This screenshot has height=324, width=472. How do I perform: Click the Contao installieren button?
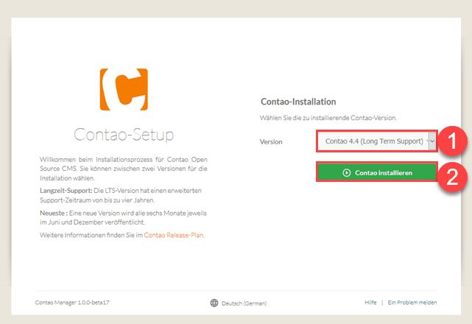click(x=377, y=172)
